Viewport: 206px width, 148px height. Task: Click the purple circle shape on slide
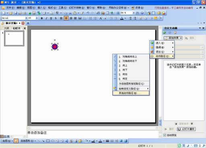click(x=55, y=47)
